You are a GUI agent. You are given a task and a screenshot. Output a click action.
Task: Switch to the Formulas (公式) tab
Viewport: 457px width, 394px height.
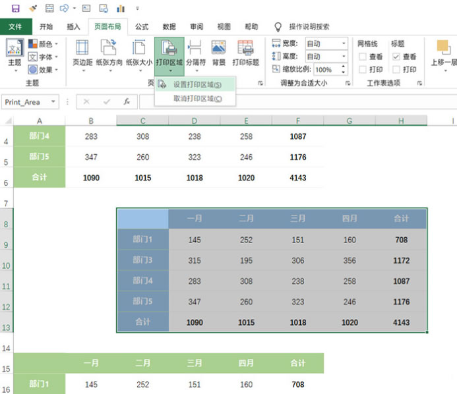142,27
